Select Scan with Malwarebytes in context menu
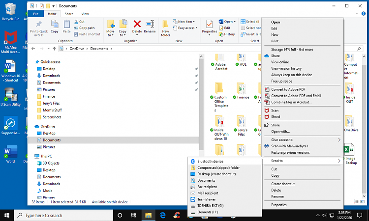 click(290, 146)
